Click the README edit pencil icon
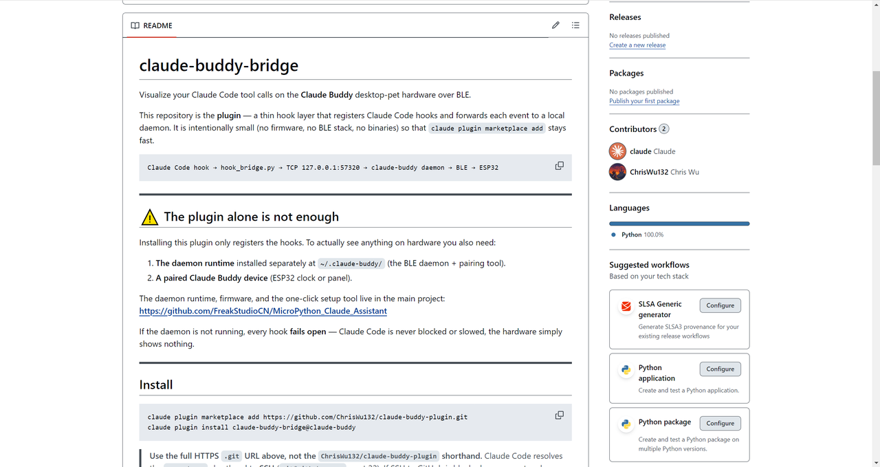 click(x=555, y=25)
